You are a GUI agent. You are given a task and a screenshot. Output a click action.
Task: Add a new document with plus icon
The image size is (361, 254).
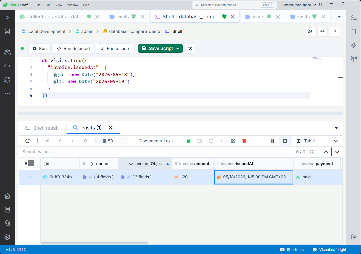coord(222,141)
